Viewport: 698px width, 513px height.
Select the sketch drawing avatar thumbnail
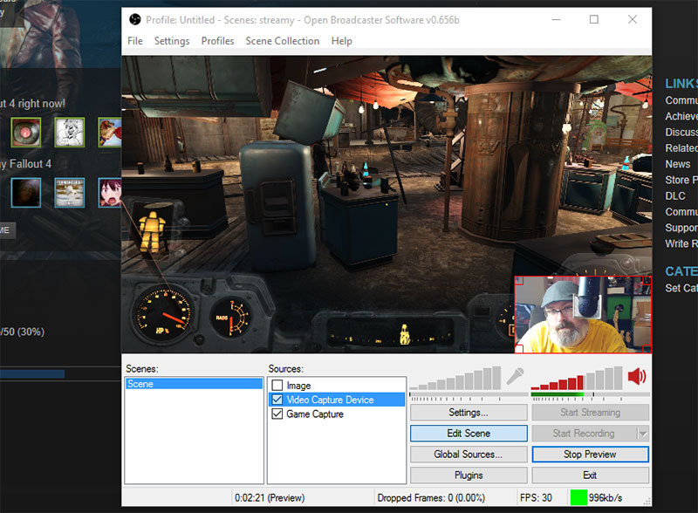pos(70,133)
